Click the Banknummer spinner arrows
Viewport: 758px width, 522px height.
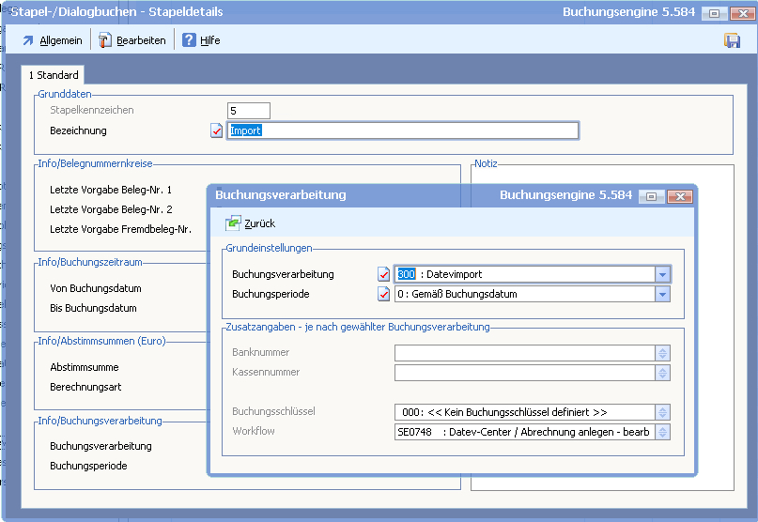662,353
